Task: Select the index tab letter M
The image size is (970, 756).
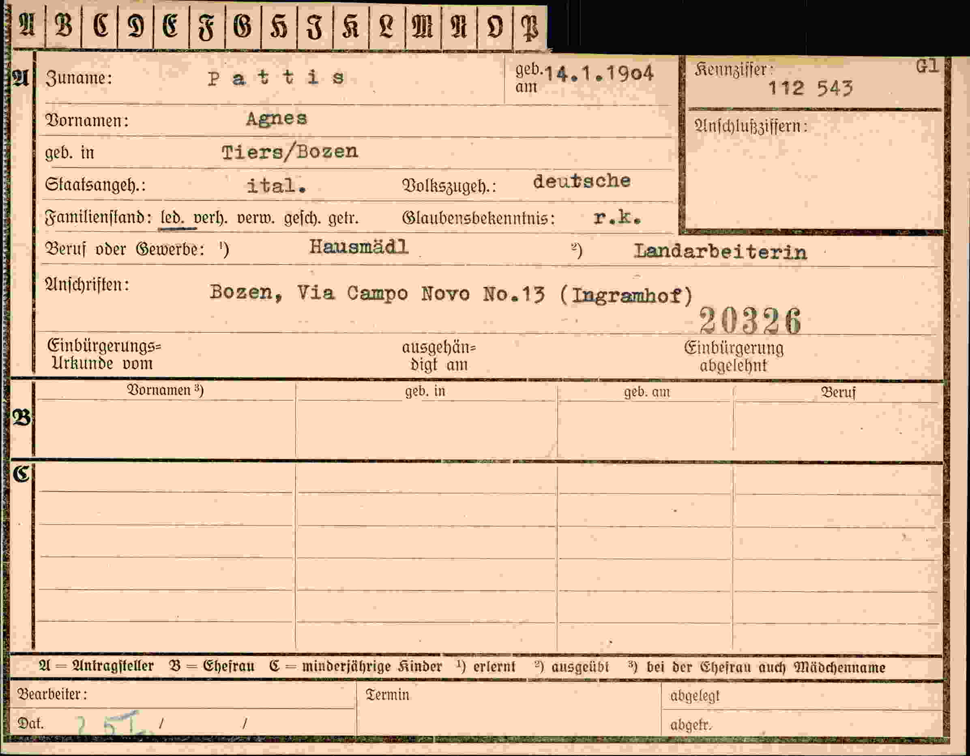Action: tap(423, 26)
